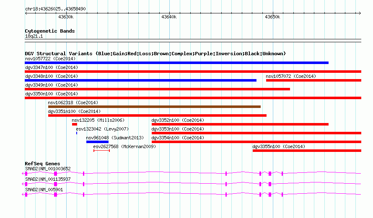The width and height of the screenshot is (373, 218).
Task: Click the dgv3354n100 (Coe2014) label
Action: click(x=178, y=138)
